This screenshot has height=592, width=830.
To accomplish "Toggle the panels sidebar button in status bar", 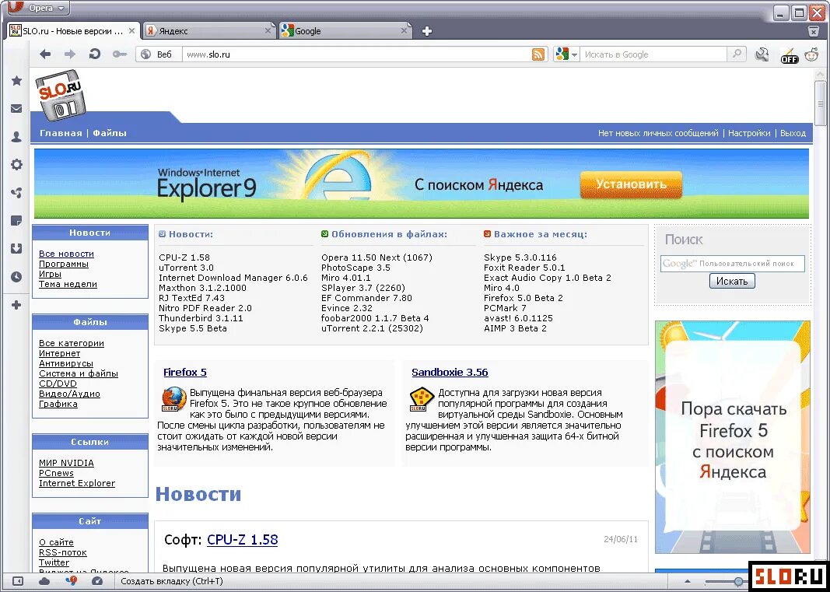I will tap(17, 581).
